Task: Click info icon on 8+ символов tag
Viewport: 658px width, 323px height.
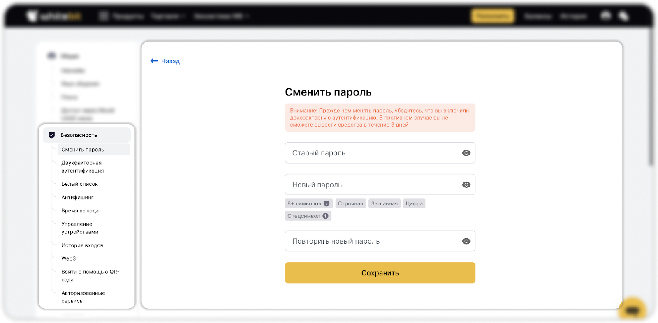Action: pyautogui.click(x=327, y=203)
